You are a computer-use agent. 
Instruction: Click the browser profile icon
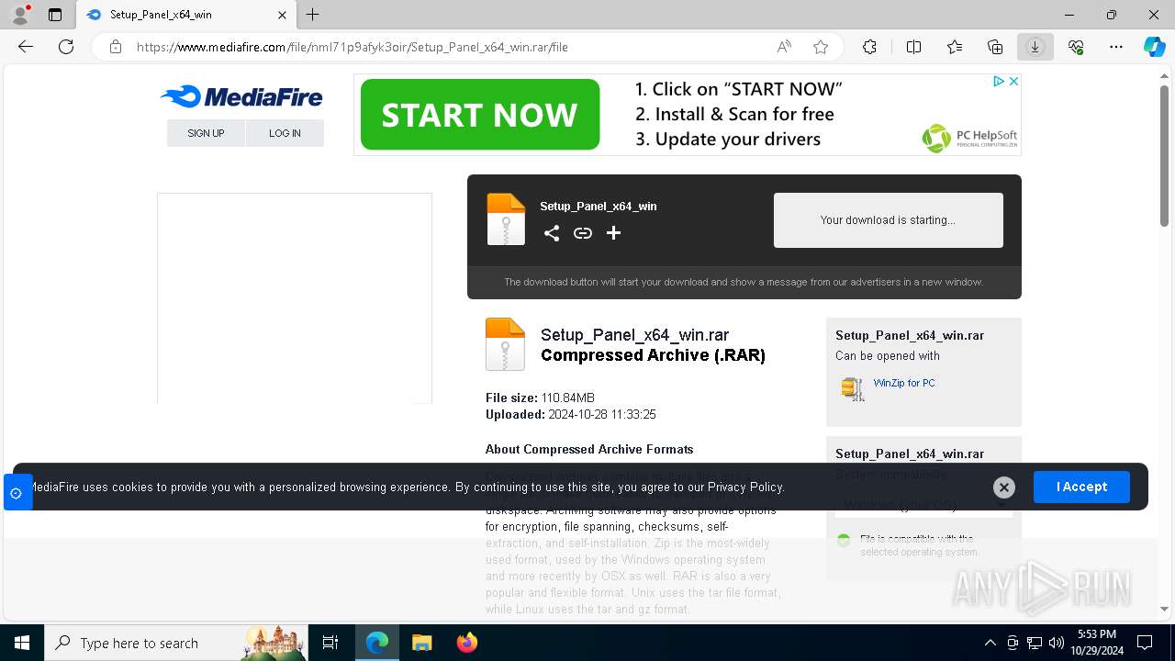point(20,15)
